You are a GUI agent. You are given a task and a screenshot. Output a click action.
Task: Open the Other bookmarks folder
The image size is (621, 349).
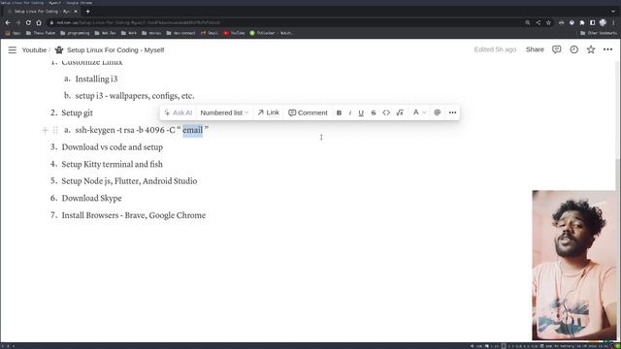(599, 33)
